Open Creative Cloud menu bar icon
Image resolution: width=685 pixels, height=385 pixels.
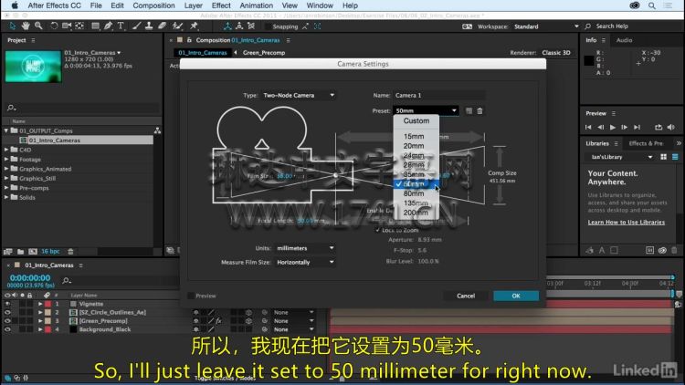635,5
